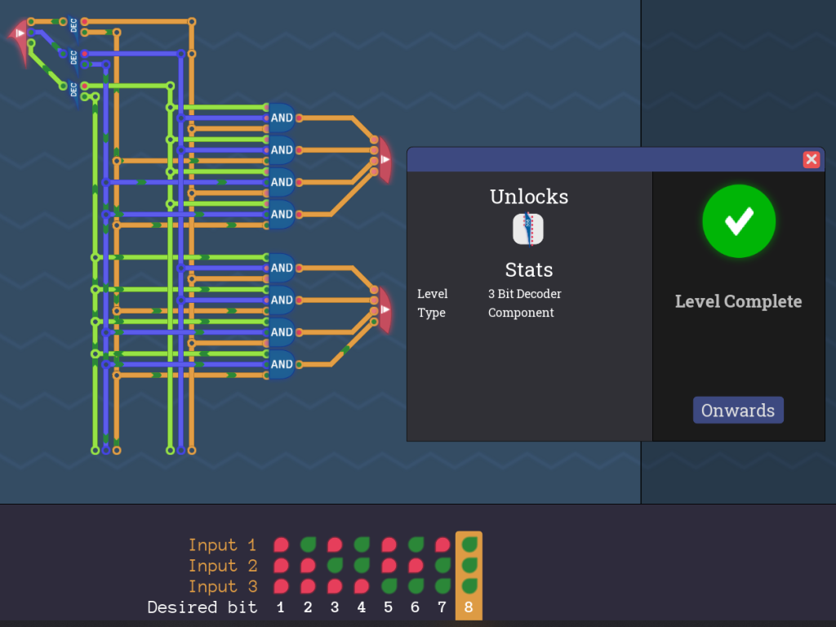The height and width of the screenshot is (627, 836).
Task: Toggle Input 1's red bit in test column 1
Action: (280, 545)
